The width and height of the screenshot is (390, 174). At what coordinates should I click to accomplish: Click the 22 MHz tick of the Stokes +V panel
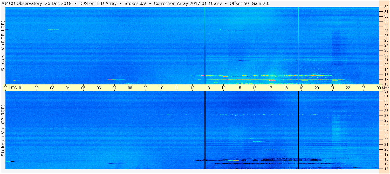point(386,140)
